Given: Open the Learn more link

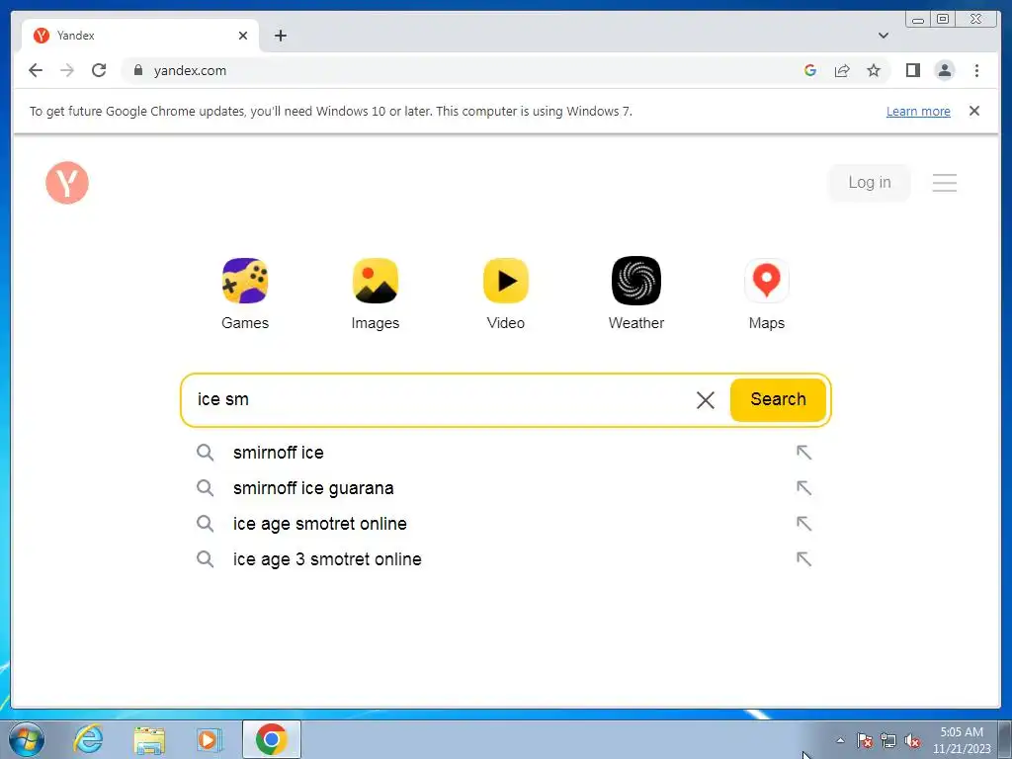Looking at the screenshot, I should coord(918,111).
